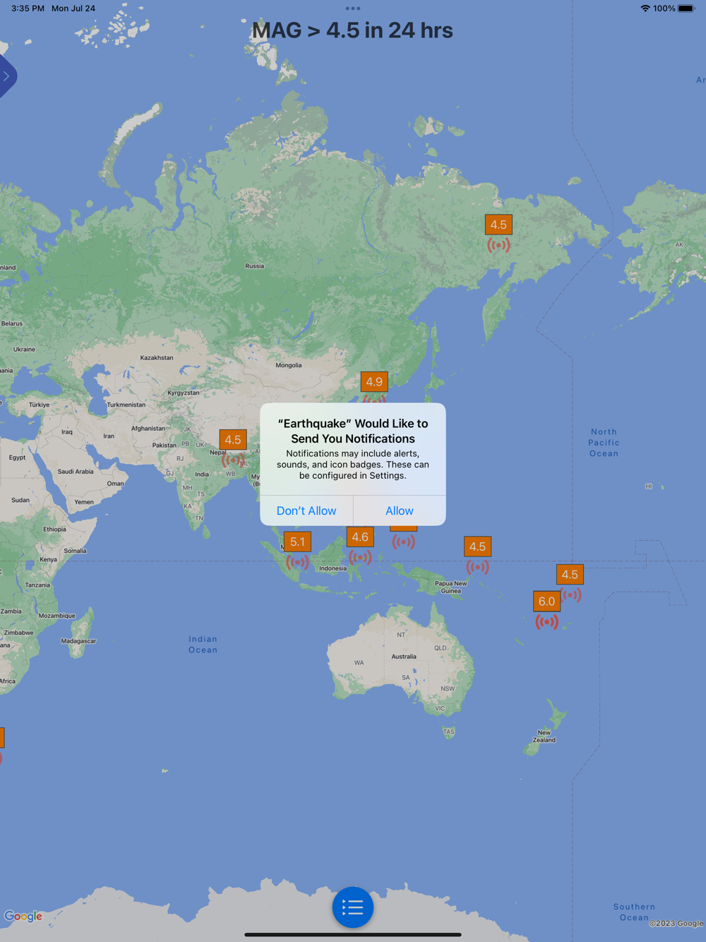This screenshot has height=942, width=706.
Task: Tap the Mongolia label on the map
Action: coord(289,365)
